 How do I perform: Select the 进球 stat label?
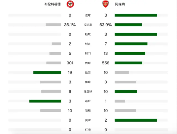[88, 15]
